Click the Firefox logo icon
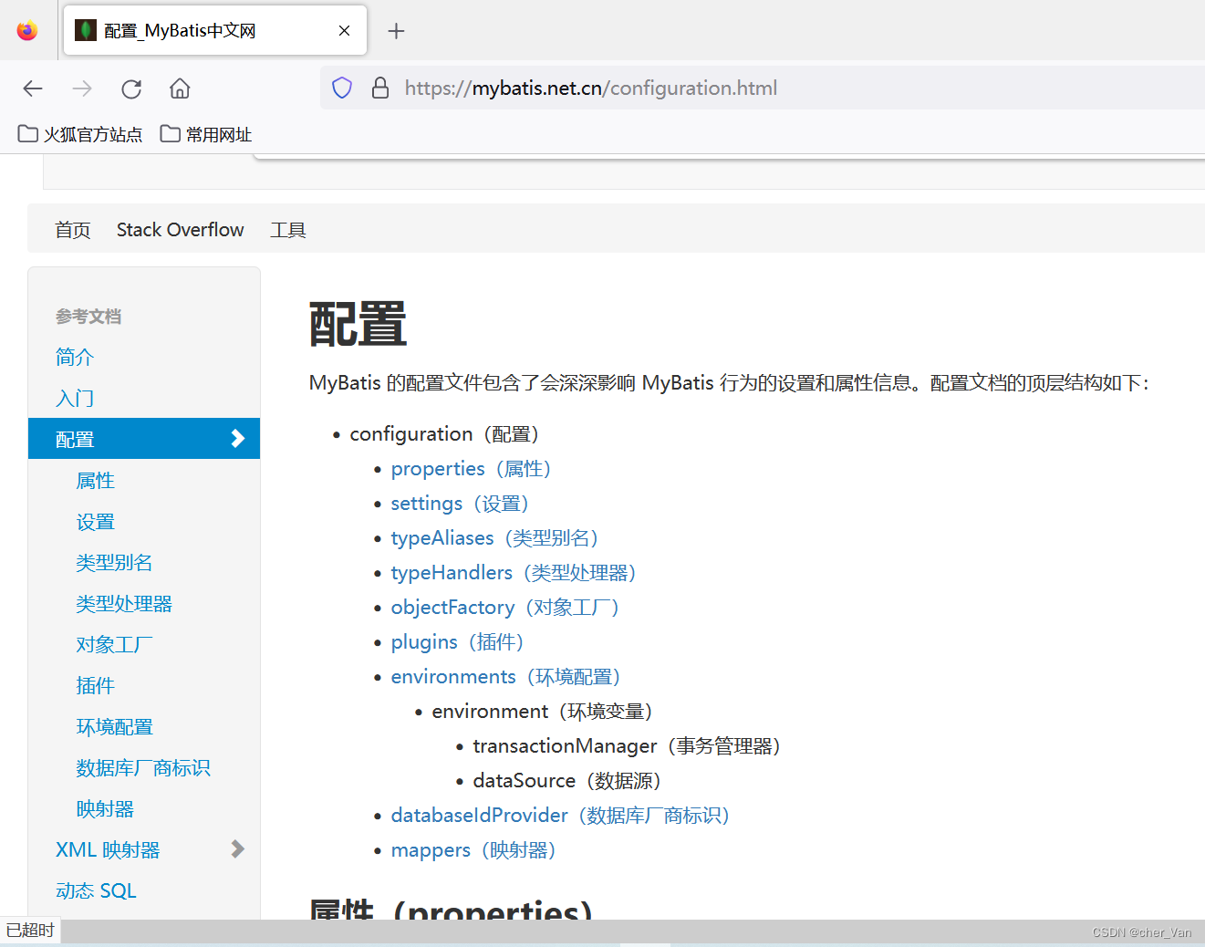The image size is (1205, 947). pos(27,30)
